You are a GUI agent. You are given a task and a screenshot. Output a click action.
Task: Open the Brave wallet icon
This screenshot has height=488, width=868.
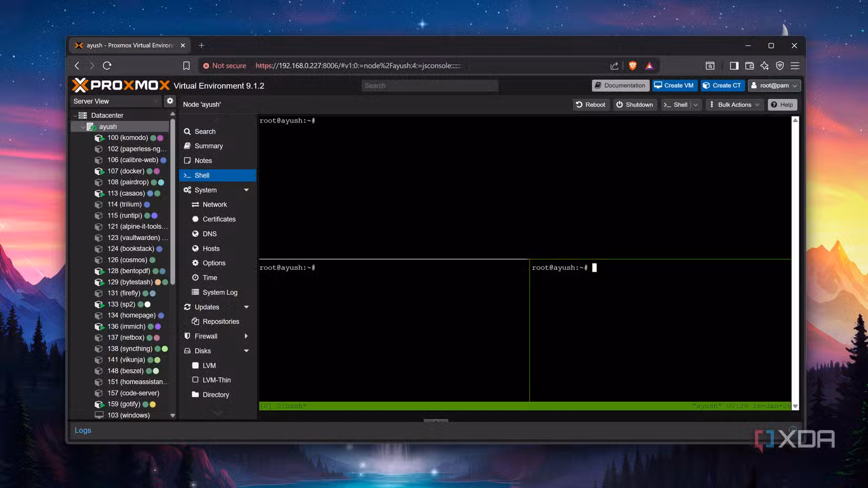[750, 66]
